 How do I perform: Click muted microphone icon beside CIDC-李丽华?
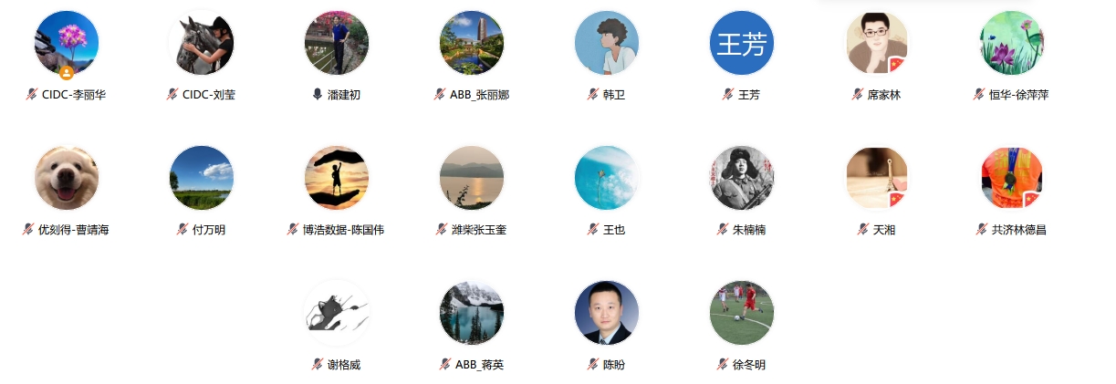pos(32,94)
